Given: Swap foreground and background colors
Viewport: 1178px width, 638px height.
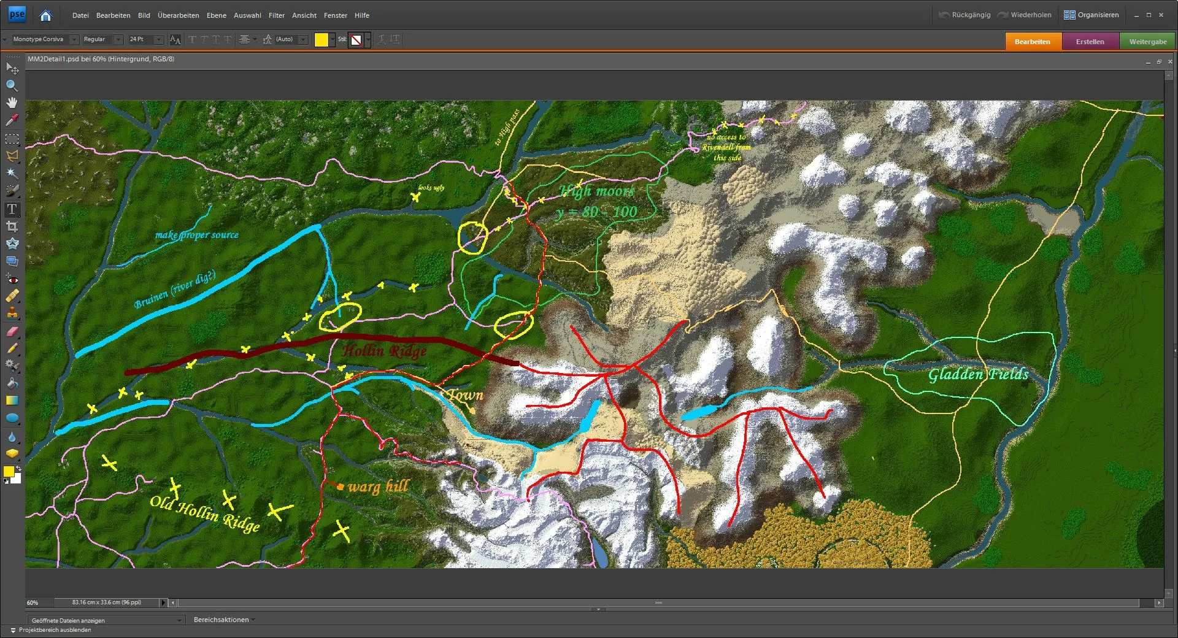Looking at the screenshot, I should [x=18, y=468].
